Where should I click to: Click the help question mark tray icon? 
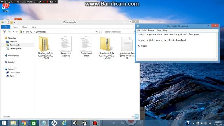coord(188,123)
